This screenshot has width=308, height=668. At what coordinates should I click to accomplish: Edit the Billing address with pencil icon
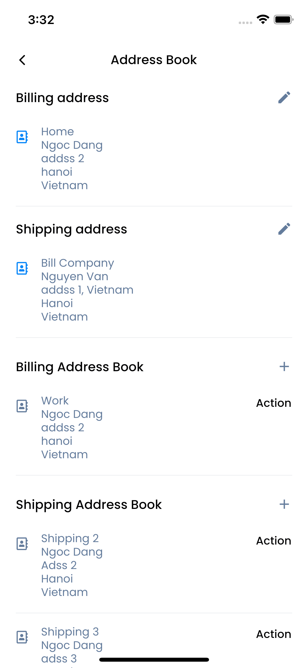point(284,97)
